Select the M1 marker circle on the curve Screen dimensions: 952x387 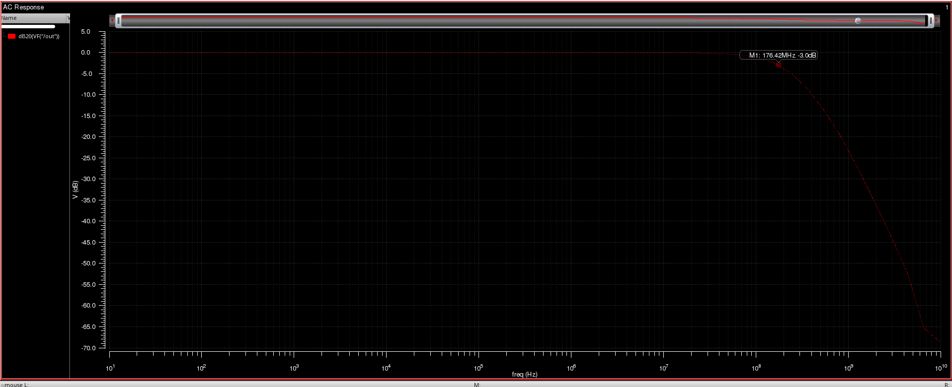(778, 65)
